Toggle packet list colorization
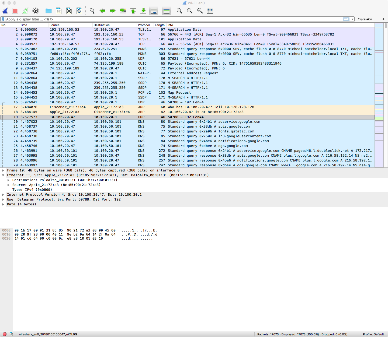The image size is (388, 337). 167,11
